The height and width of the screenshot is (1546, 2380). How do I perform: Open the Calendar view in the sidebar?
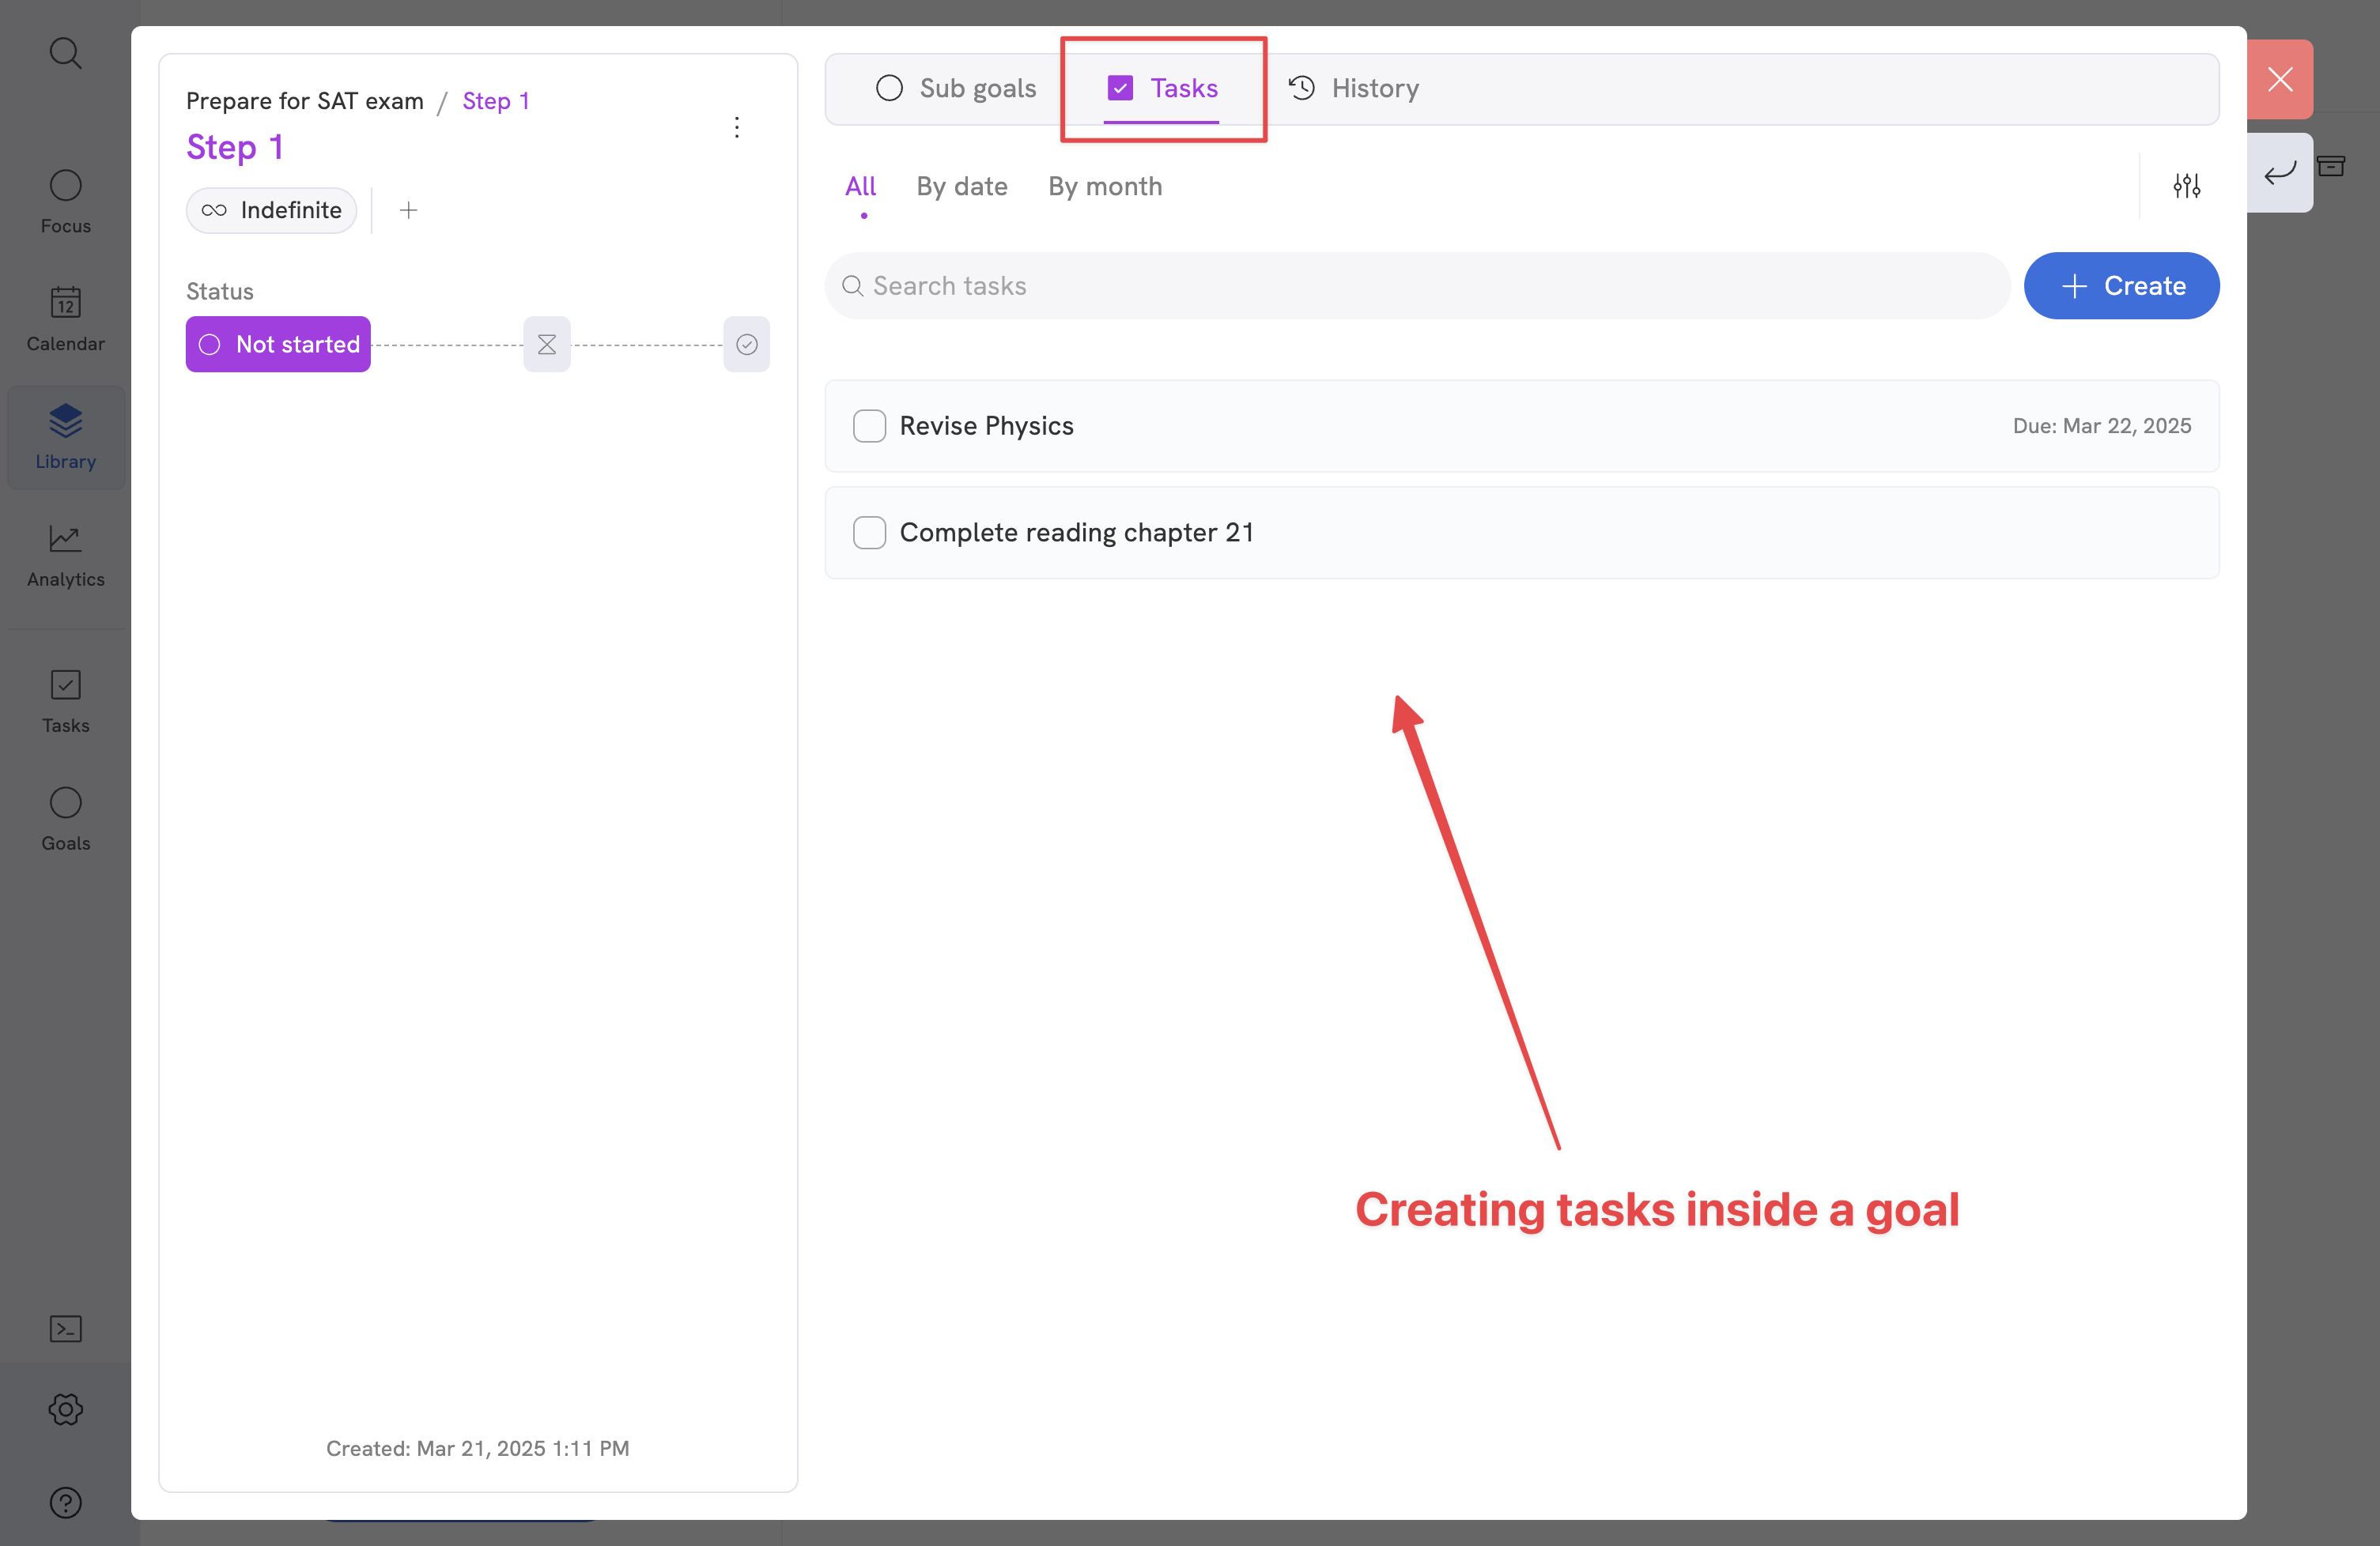click(x=65, y=320)
